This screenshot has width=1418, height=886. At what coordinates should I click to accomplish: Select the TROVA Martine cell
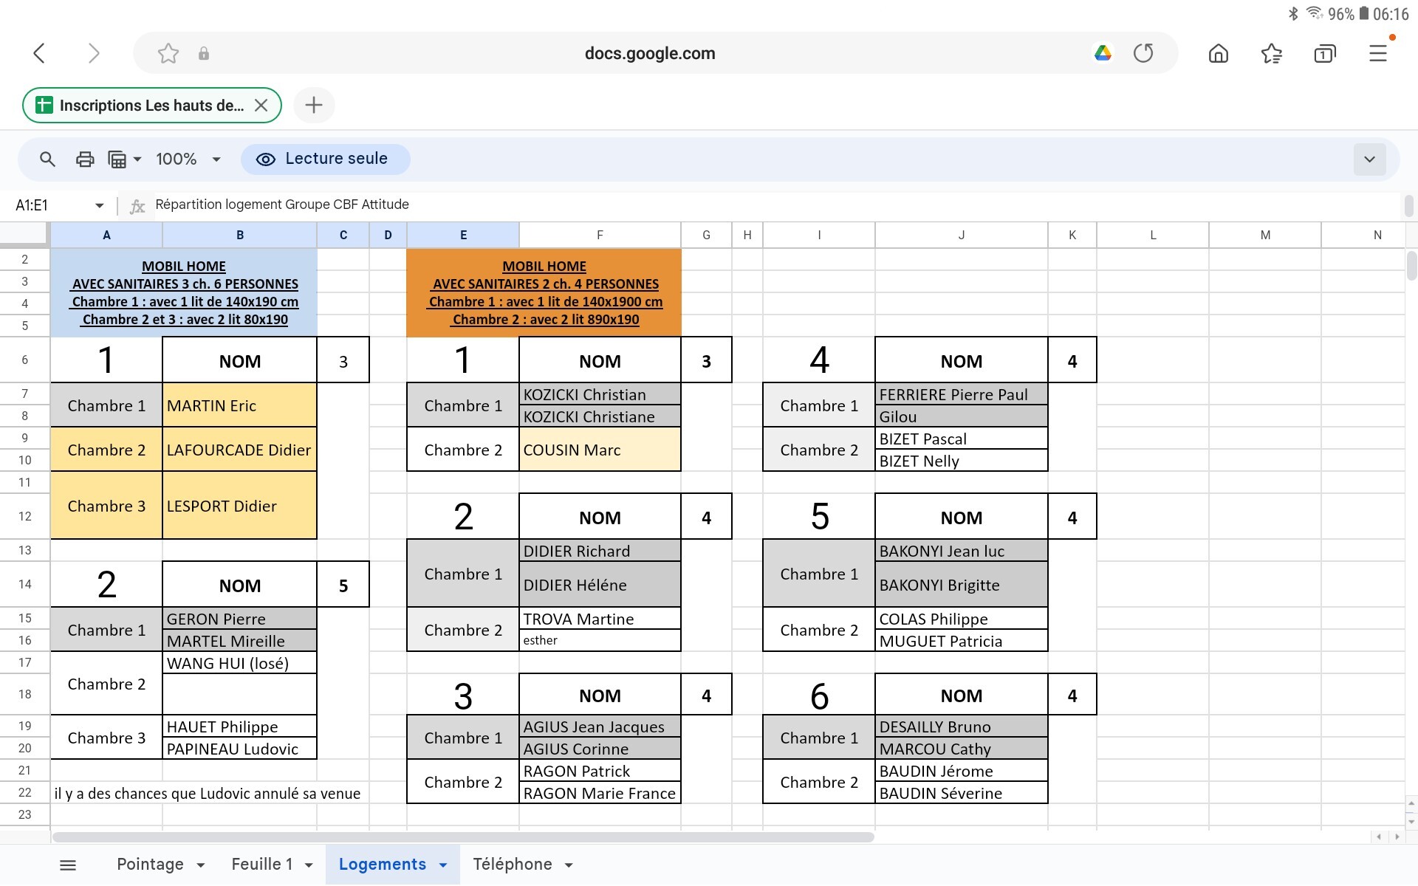(600, 618)
